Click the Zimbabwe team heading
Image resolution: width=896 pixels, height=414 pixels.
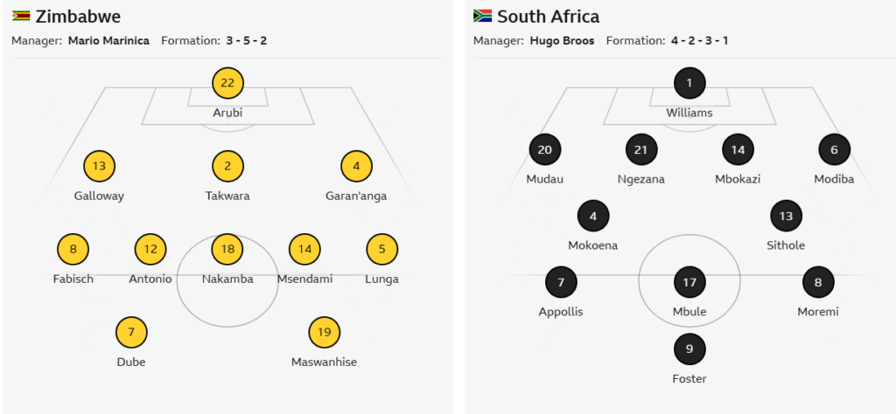pos(78,17)
